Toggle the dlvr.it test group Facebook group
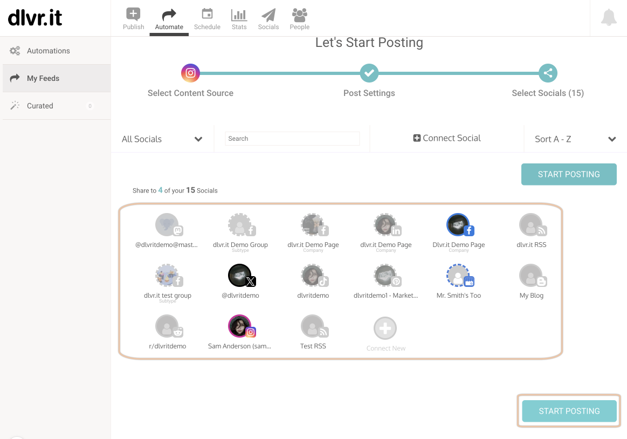Viewport: 627px width, 439px height. pos(167,276)
